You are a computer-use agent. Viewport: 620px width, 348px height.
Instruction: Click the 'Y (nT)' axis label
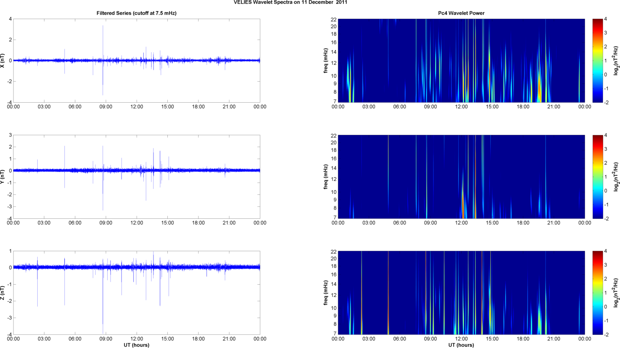3,177
